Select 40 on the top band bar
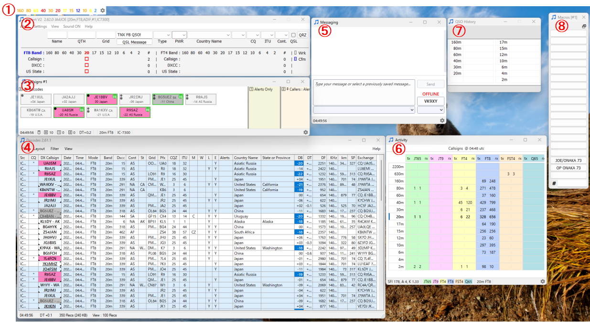Screen dimensions: 590x322 [x=43, y=11]
